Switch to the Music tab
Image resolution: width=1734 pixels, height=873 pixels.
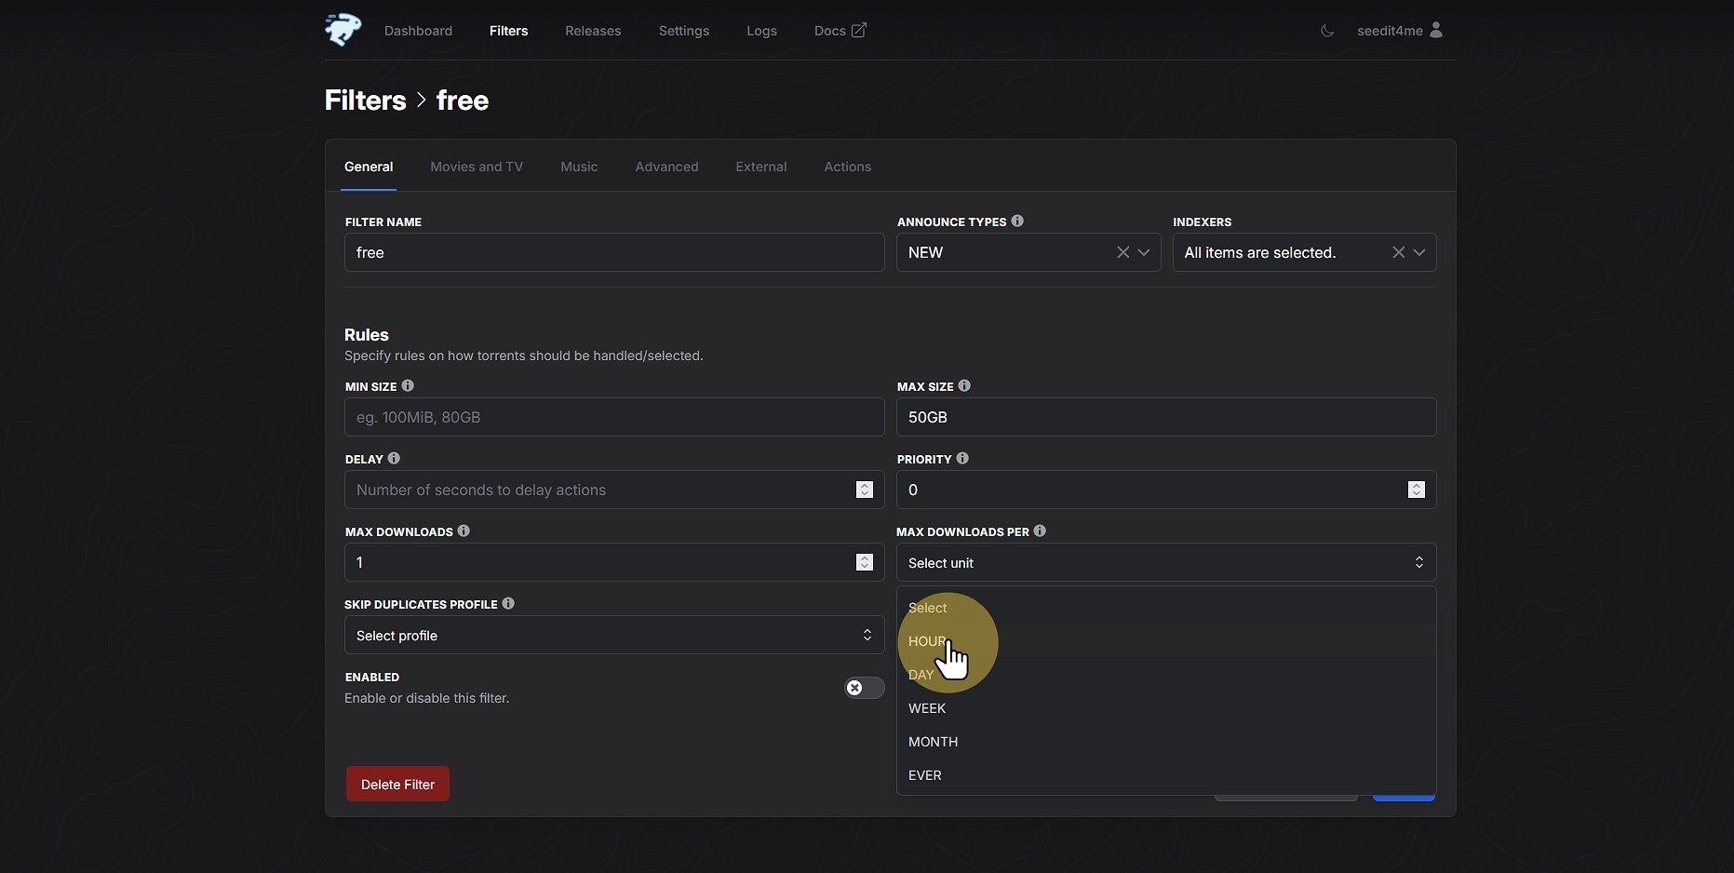pos(579,167)
